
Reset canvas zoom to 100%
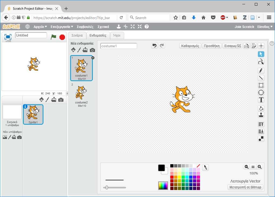(253, 167)
